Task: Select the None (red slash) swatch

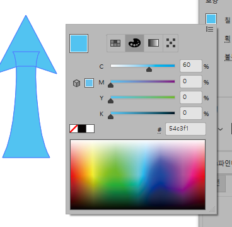Action: tap(74, 129)
